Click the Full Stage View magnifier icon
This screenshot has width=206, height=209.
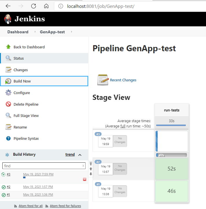[x=8, y=115]
